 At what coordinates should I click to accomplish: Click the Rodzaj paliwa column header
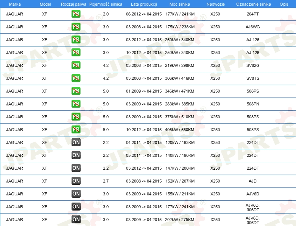pyautogui.click(x=73, y=4)
